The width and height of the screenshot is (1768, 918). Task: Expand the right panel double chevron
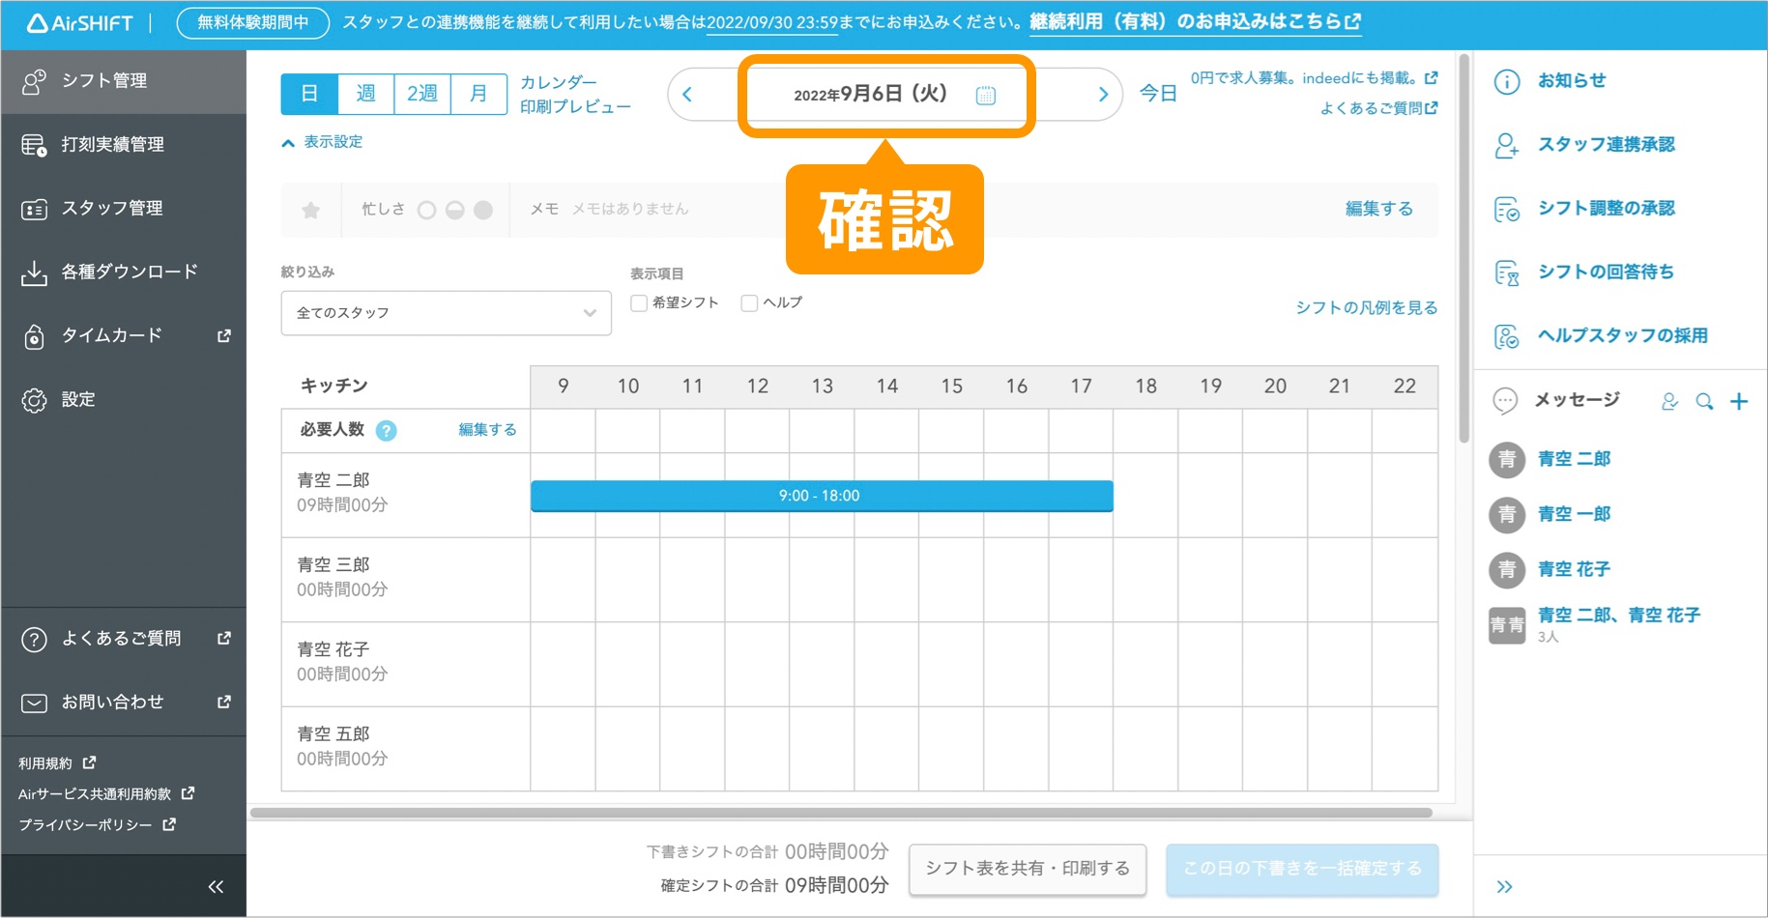pos(1504,886)
